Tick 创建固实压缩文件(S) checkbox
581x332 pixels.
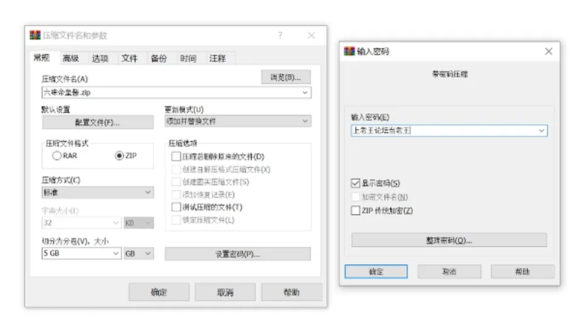coord(176,182)
